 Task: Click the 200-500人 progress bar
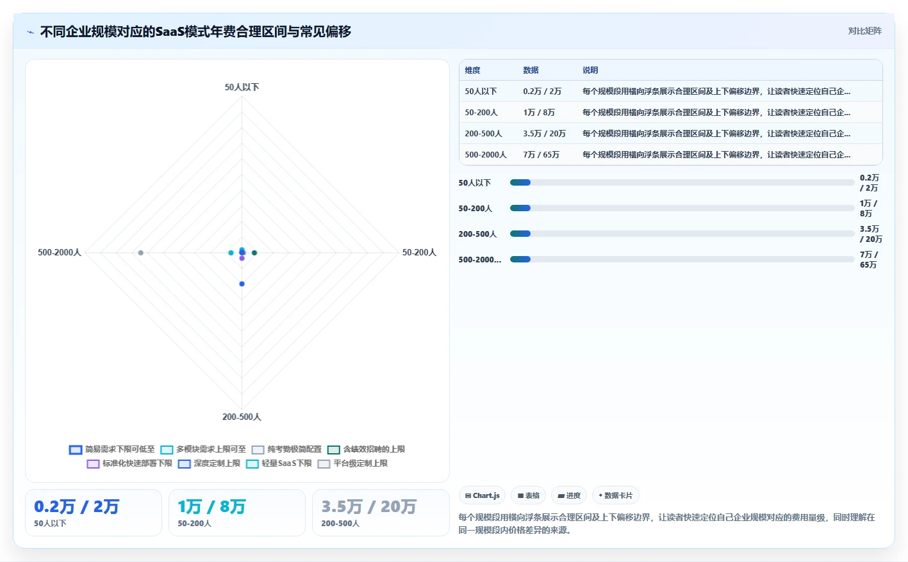coord(682,234)
